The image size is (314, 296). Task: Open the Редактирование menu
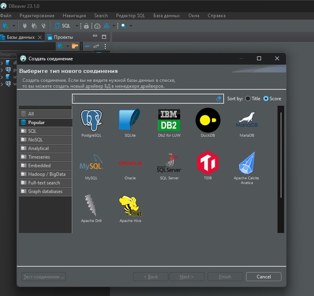point(37,16)
